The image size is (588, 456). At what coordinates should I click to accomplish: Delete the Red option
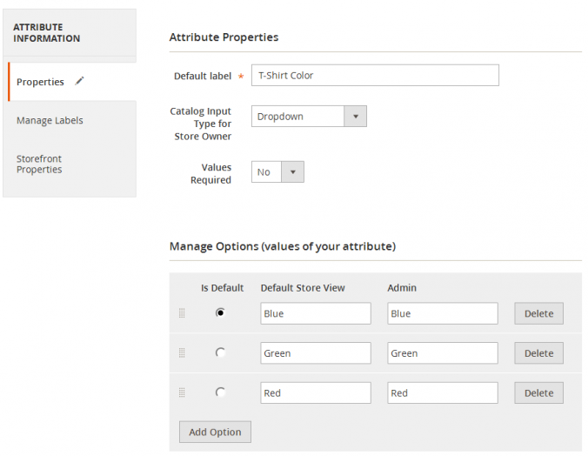click(x=539, y=393)
